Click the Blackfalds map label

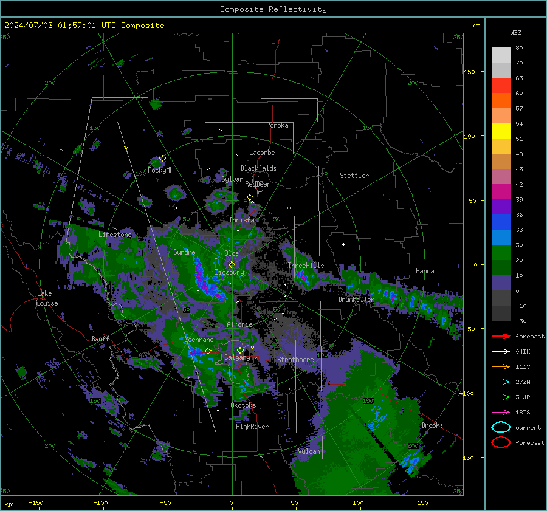pos(258,168)
